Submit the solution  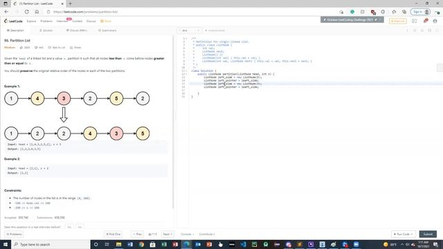428,234
